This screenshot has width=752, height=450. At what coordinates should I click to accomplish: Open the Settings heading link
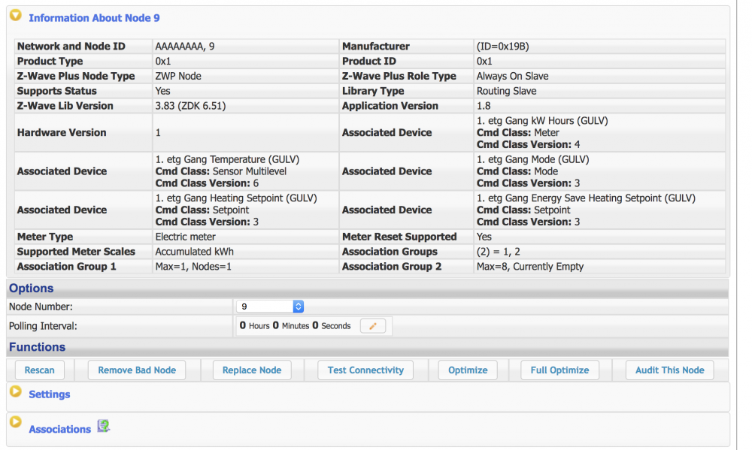tap(49, 394)
